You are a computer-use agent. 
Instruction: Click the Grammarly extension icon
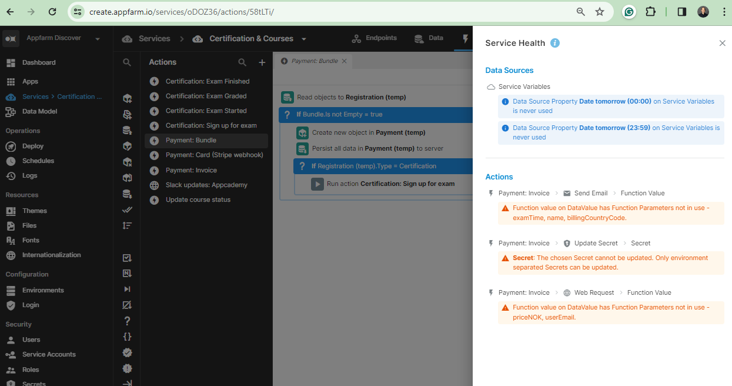(x=629, y=12)
